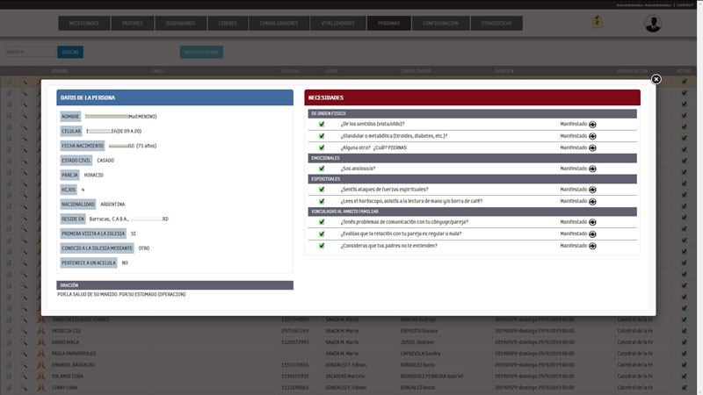Uncheck the relationship evaluation question checkbox
This screenshot has height=395, width=703.
click(322, 233)
